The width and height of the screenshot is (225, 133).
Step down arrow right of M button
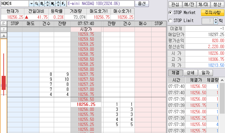(58, 5)
